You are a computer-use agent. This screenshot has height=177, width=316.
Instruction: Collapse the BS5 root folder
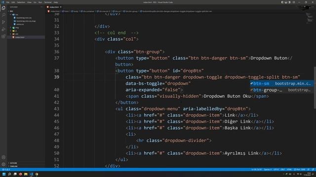coord(11,11)
